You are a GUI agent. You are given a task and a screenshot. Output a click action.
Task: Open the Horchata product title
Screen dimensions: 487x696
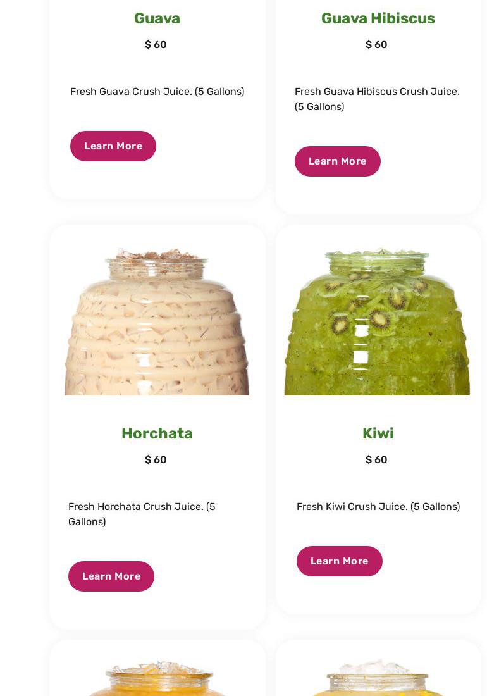(x=157, y=433)
